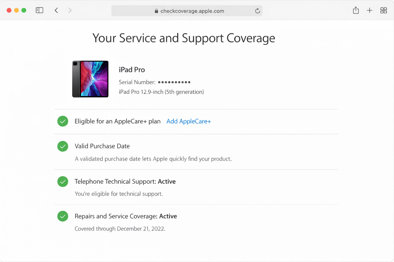
Task: Click the hidden Serial Number dots
Action: [x=174, y=82]
